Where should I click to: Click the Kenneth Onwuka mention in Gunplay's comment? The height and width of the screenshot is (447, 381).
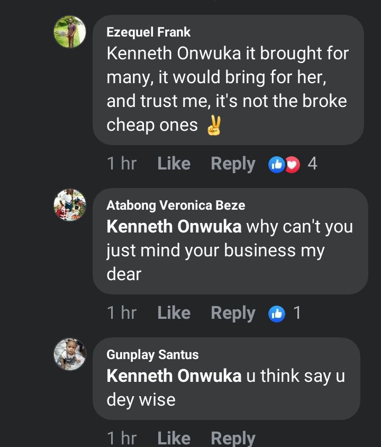pyautogui.click(x=174, y=376)
